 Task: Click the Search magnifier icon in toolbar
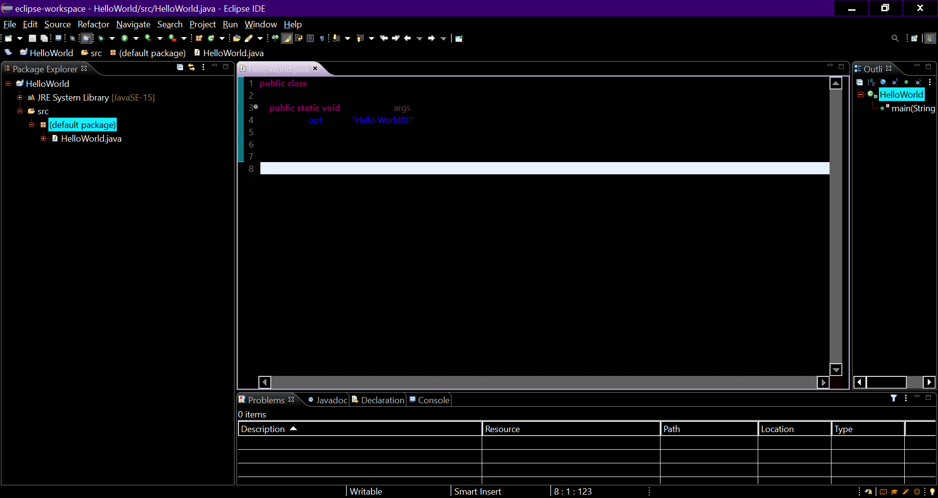pos(895,38)
